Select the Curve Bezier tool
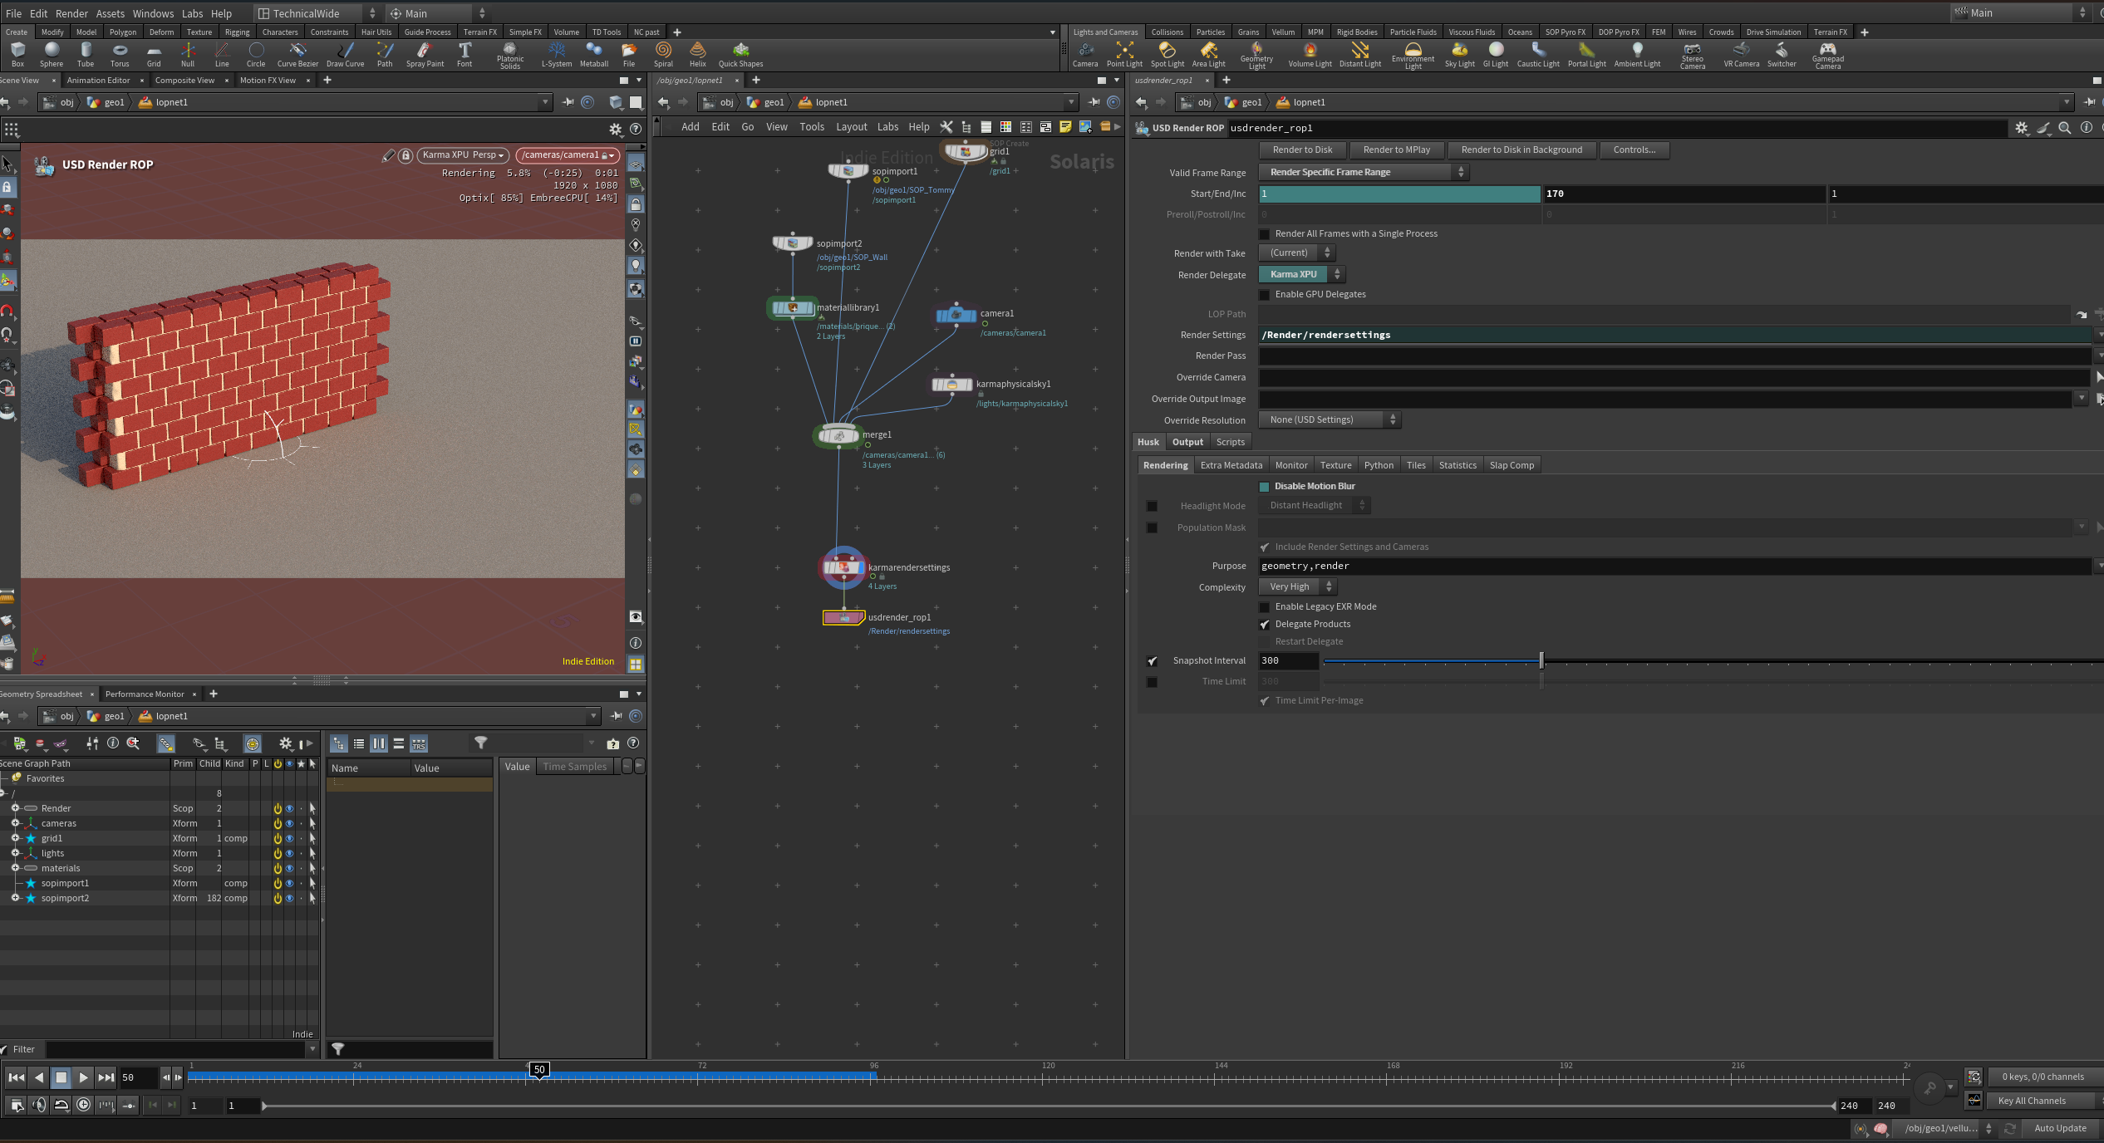 click(297, 55)
